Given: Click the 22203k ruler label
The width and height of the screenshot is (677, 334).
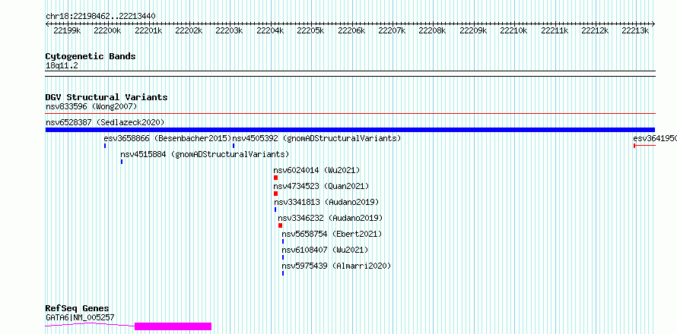Looking at the screenshot, I should click(229, 30).
